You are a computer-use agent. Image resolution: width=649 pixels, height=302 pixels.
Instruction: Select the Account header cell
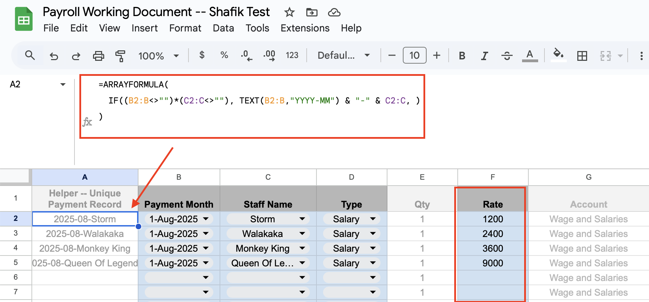pyautogui.click(x=589, y=199)
